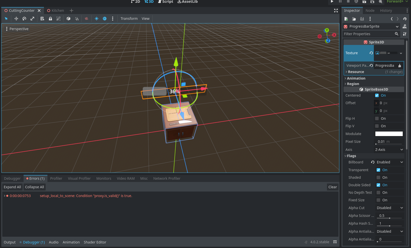Image resolution: width=411 pixels, height=248 pixels.
Task: Enable snapping with the magnet icon
Action: point(77,19)
